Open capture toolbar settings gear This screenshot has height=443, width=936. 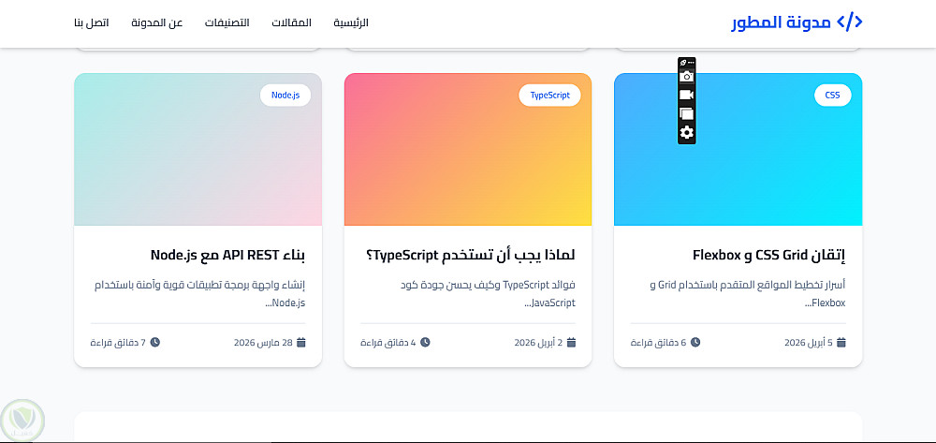pyautogui.click(x=686, y=133)
